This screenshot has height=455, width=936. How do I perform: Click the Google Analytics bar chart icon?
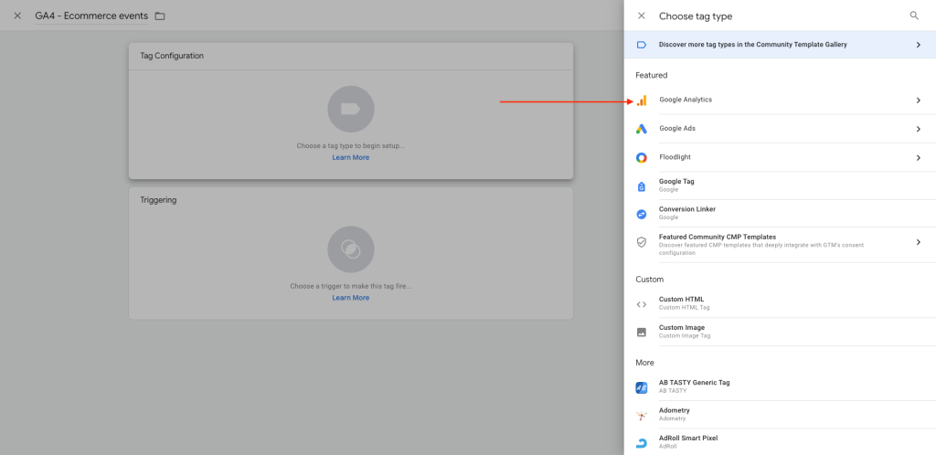click(642, 101)
